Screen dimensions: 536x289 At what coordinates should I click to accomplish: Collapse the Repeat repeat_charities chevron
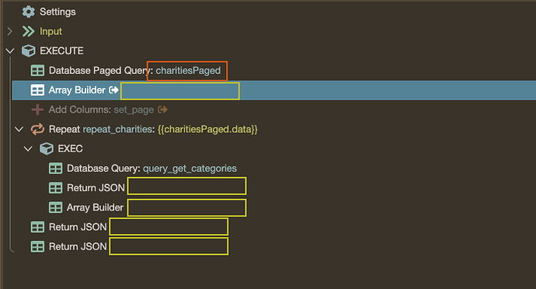(19, 129)
